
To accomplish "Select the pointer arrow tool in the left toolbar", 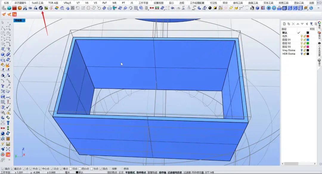I will click(3, 22).
